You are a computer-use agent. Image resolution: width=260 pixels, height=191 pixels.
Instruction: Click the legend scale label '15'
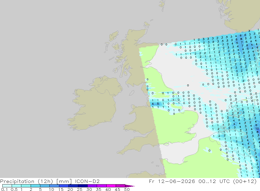(61, 189)
